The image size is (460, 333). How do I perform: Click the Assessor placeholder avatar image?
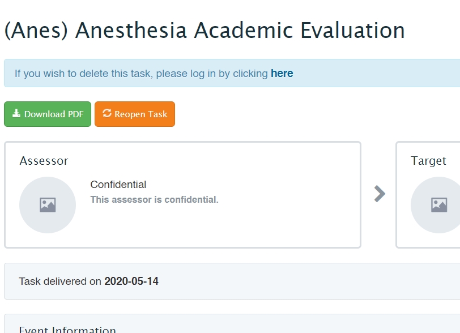[x=48, y=204]
